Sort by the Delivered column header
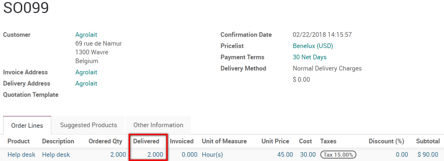This screenshot has height=161, width=444. pos(146,141)
